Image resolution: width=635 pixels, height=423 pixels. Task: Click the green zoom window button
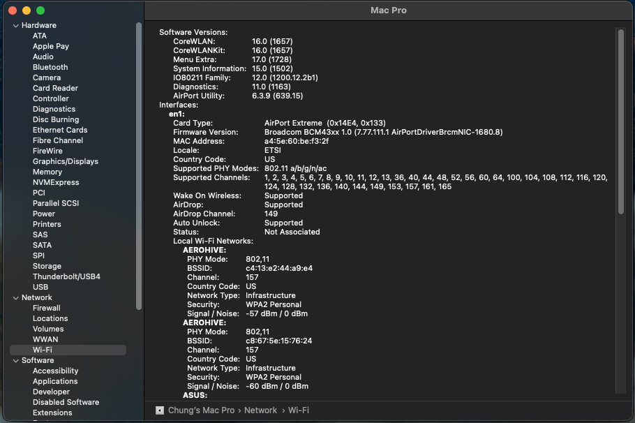pos(40,10)
